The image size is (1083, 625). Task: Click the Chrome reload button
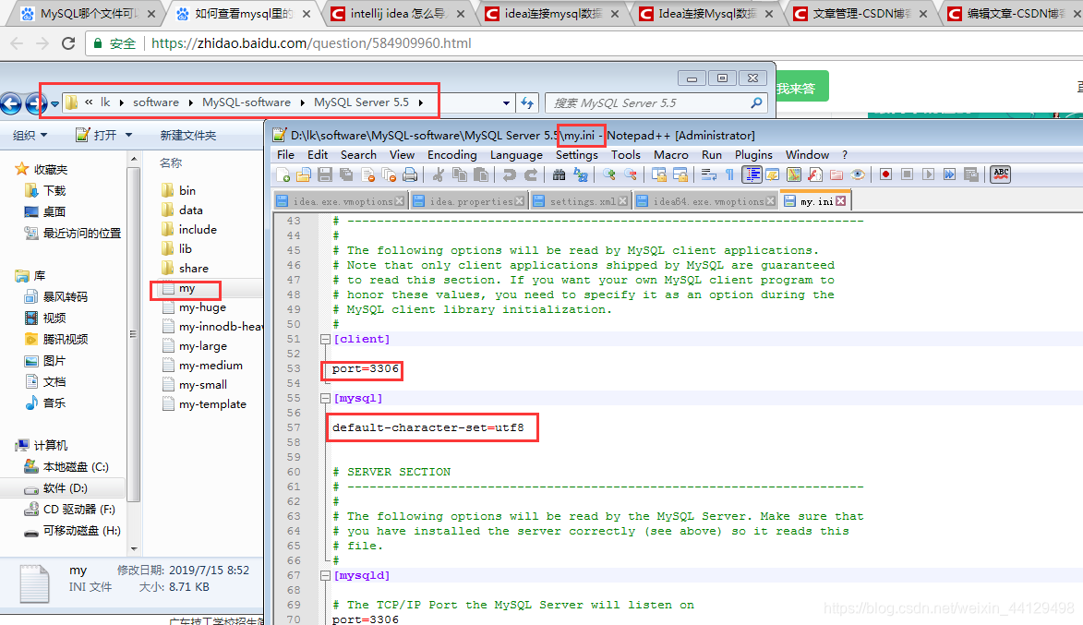[67, 42]
